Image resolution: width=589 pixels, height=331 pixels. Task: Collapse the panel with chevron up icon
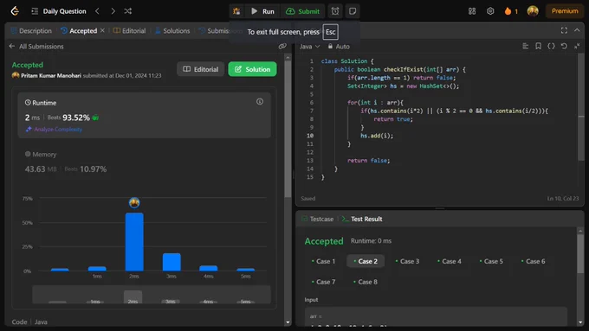coord(577,30)
